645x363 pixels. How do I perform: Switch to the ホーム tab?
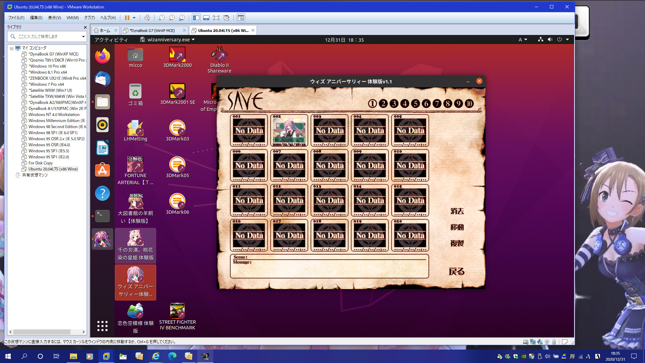click(x=105, y=31)
